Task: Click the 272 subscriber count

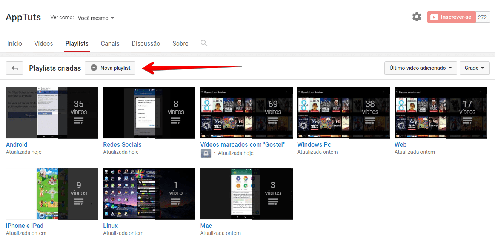Action: pyautogui.click(x=483, y=17)
